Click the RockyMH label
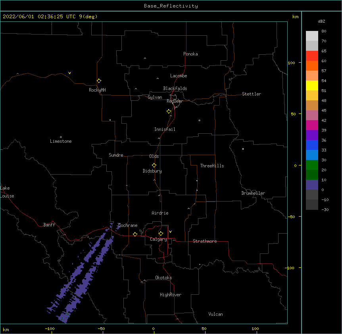Image resolution: width=342 pixels, height=334 pixels. pos(97,90)
